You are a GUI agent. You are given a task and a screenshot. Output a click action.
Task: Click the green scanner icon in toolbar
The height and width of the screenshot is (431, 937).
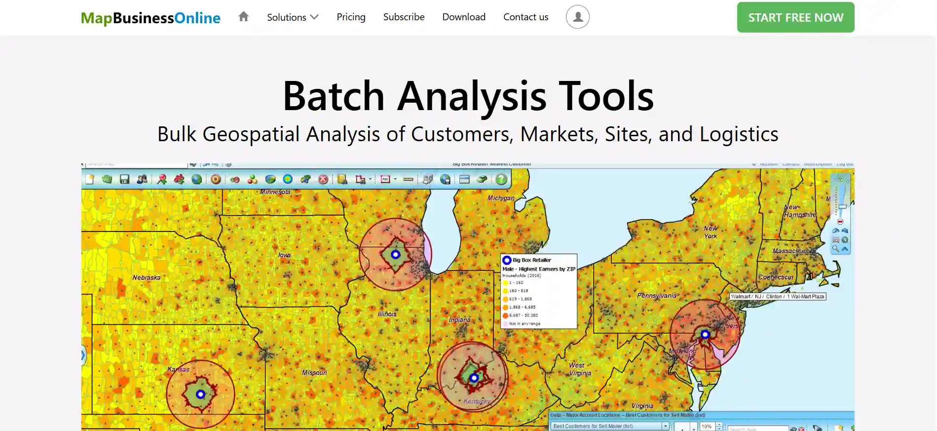[482, 179]
